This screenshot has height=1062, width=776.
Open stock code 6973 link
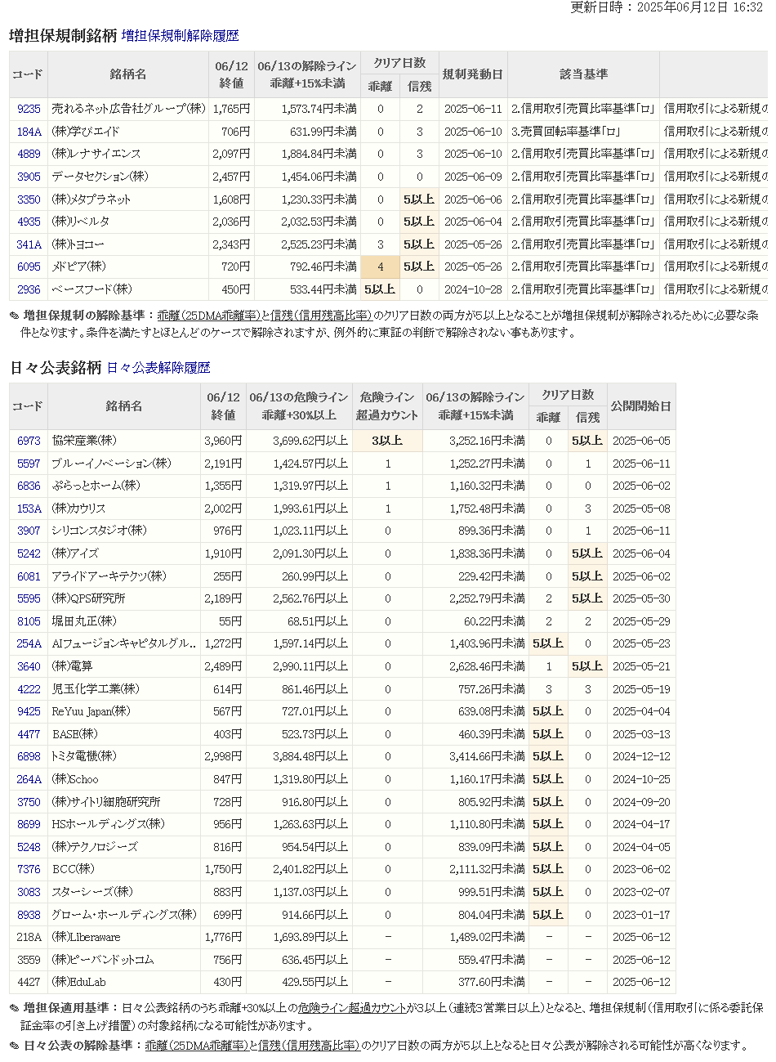[x=29, y=441]
